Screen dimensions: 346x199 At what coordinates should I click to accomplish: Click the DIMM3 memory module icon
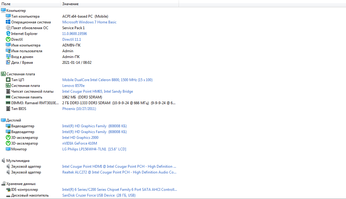(8, 103)
